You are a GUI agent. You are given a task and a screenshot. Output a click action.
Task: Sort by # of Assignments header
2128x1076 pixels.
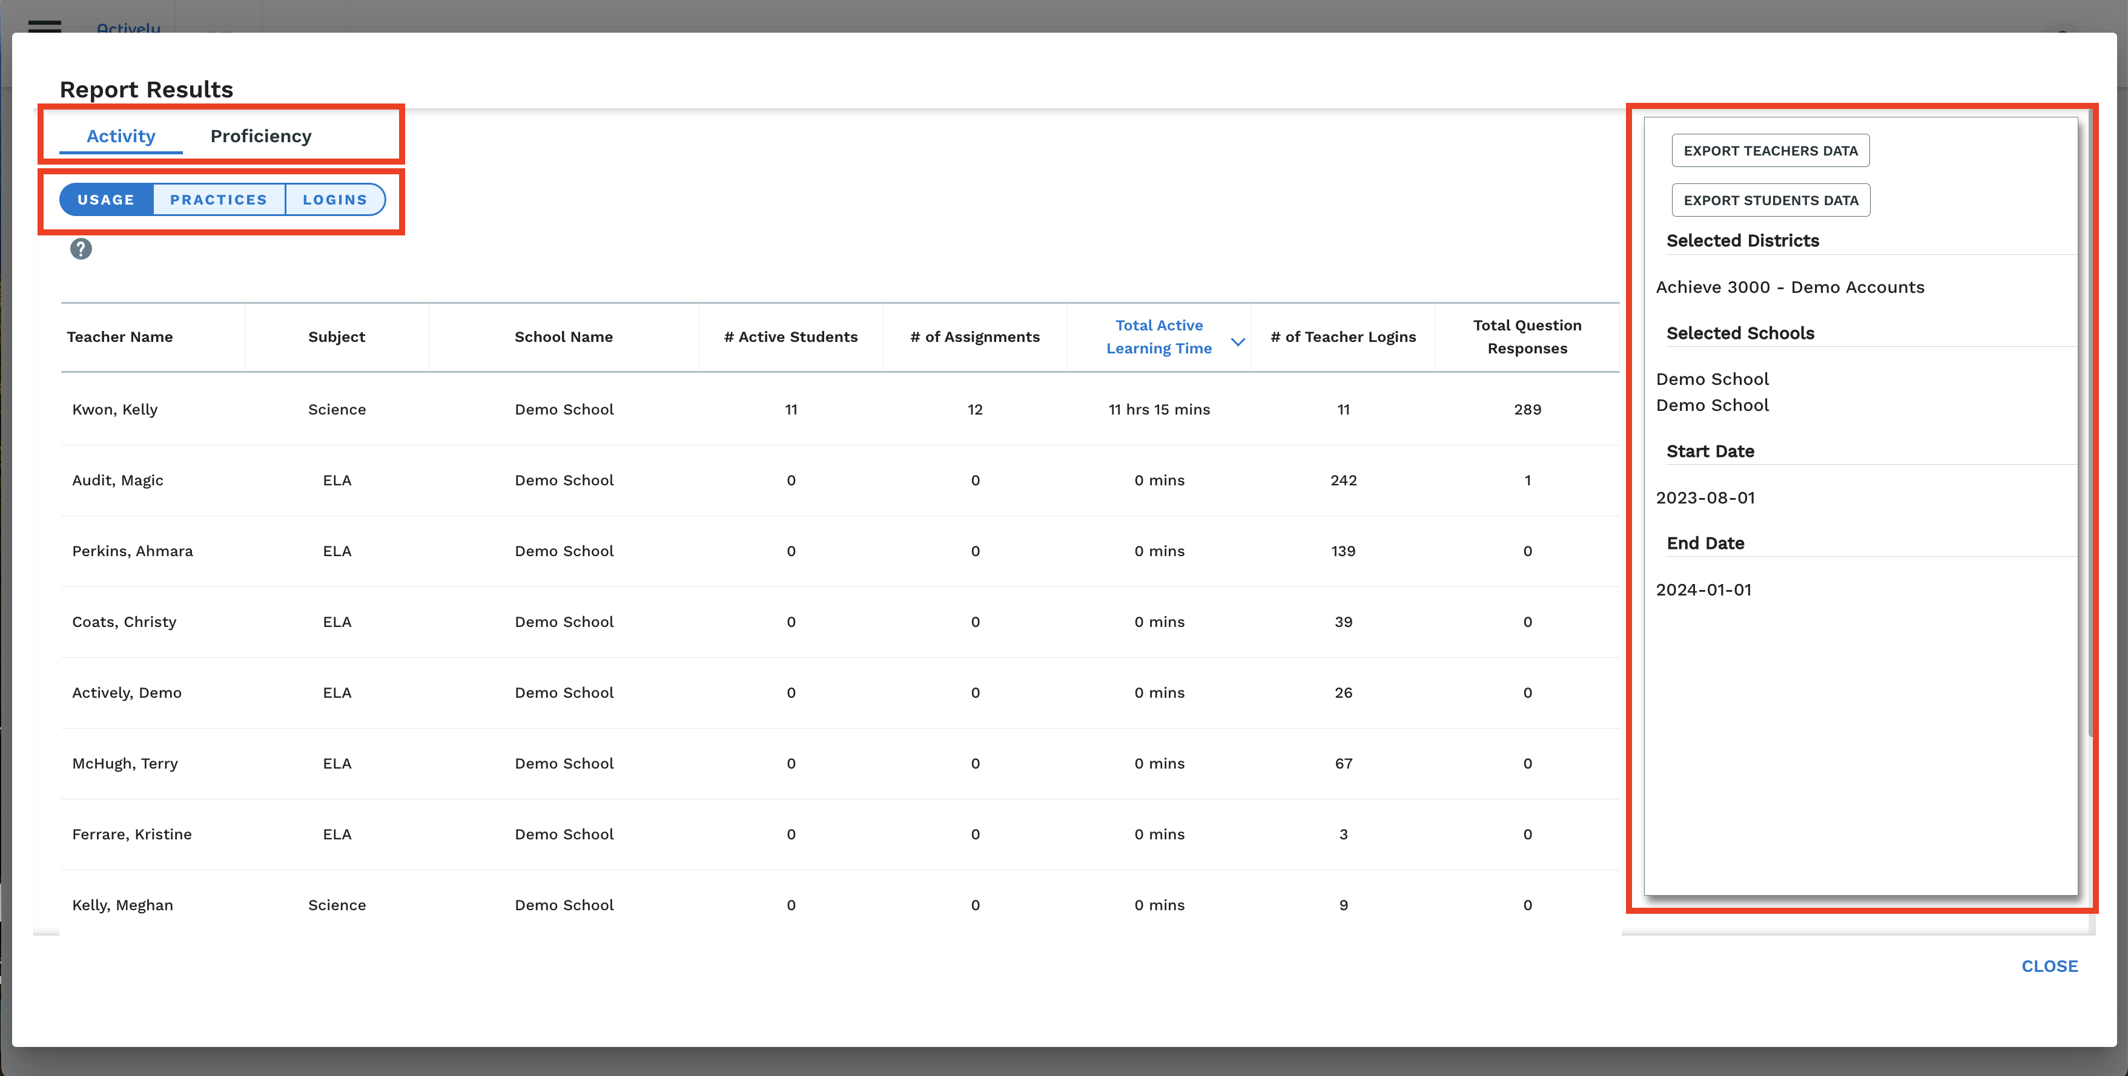(975, 337)
